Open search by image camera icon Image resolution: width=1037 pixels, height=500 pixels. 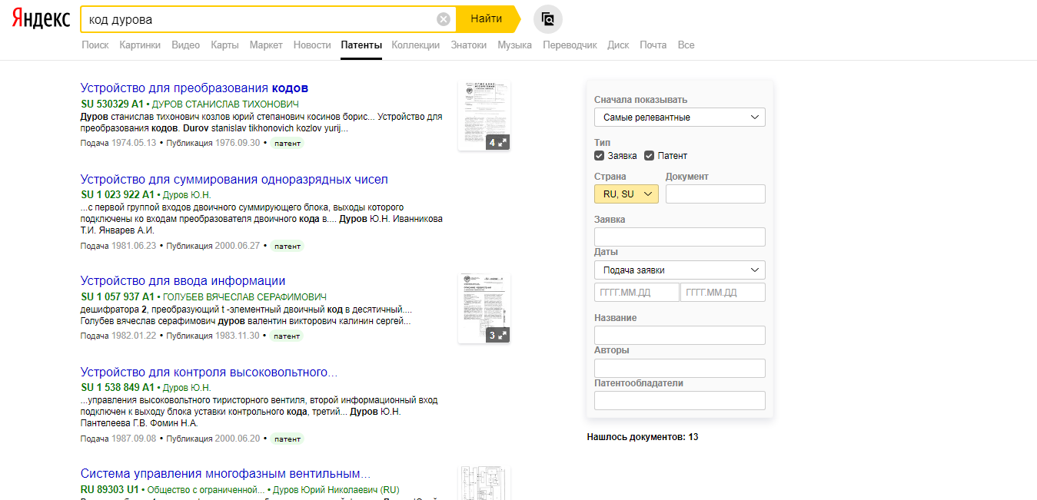click(x=547, y=19)
